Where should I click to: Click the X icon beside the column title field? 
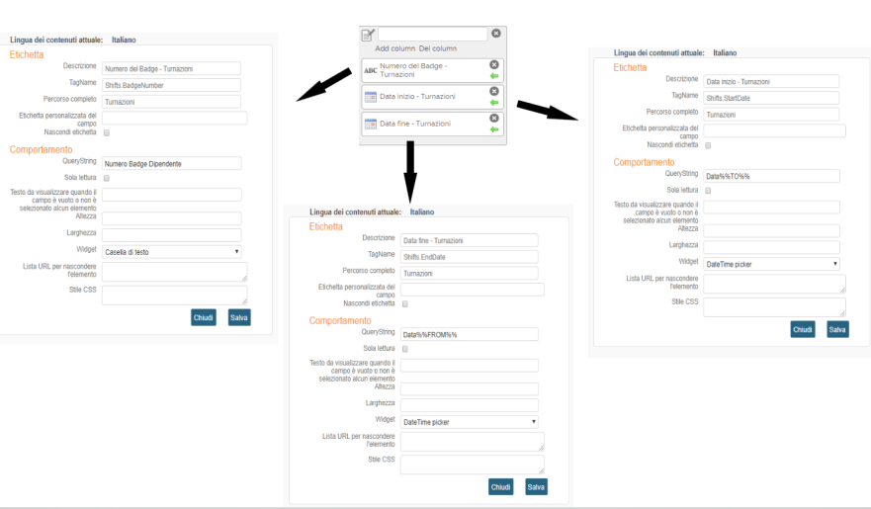(x=496, y=34)
